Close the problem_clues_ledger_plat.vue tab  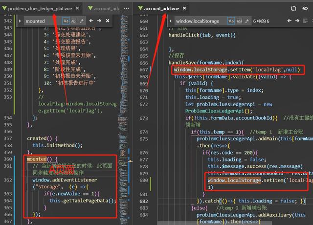point(77,8)
